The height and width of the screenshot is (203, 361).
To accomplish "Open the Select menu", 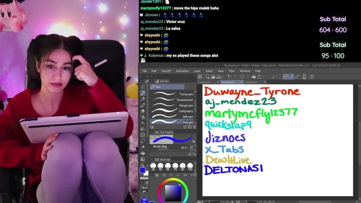I will pyautogui.click(x=209, y=71).
